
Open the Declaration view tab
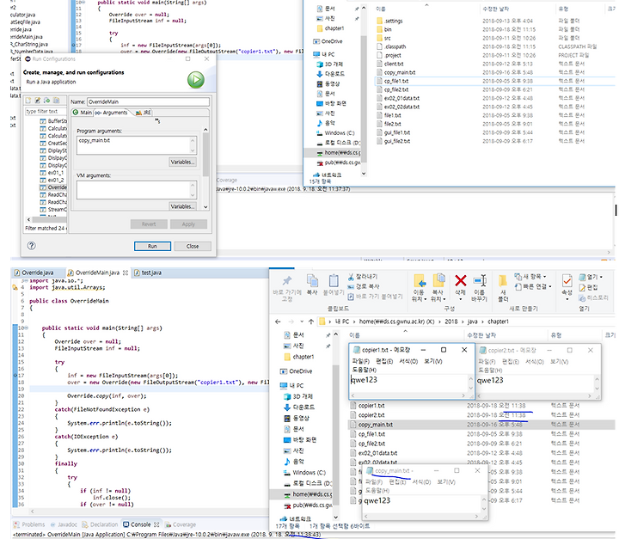(100, 524)
